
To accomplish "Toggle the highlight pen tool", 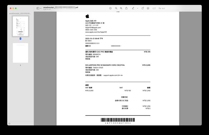I will pyautogui.click(x=133, y=8).
